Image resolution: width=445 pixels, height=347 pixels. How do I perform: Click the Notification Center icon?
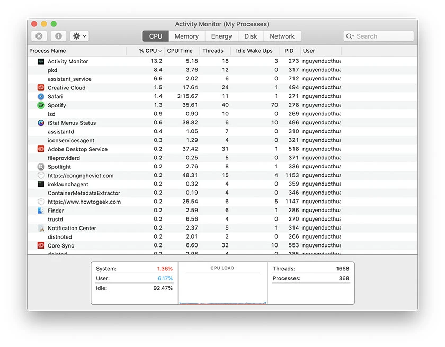point(41,228)
